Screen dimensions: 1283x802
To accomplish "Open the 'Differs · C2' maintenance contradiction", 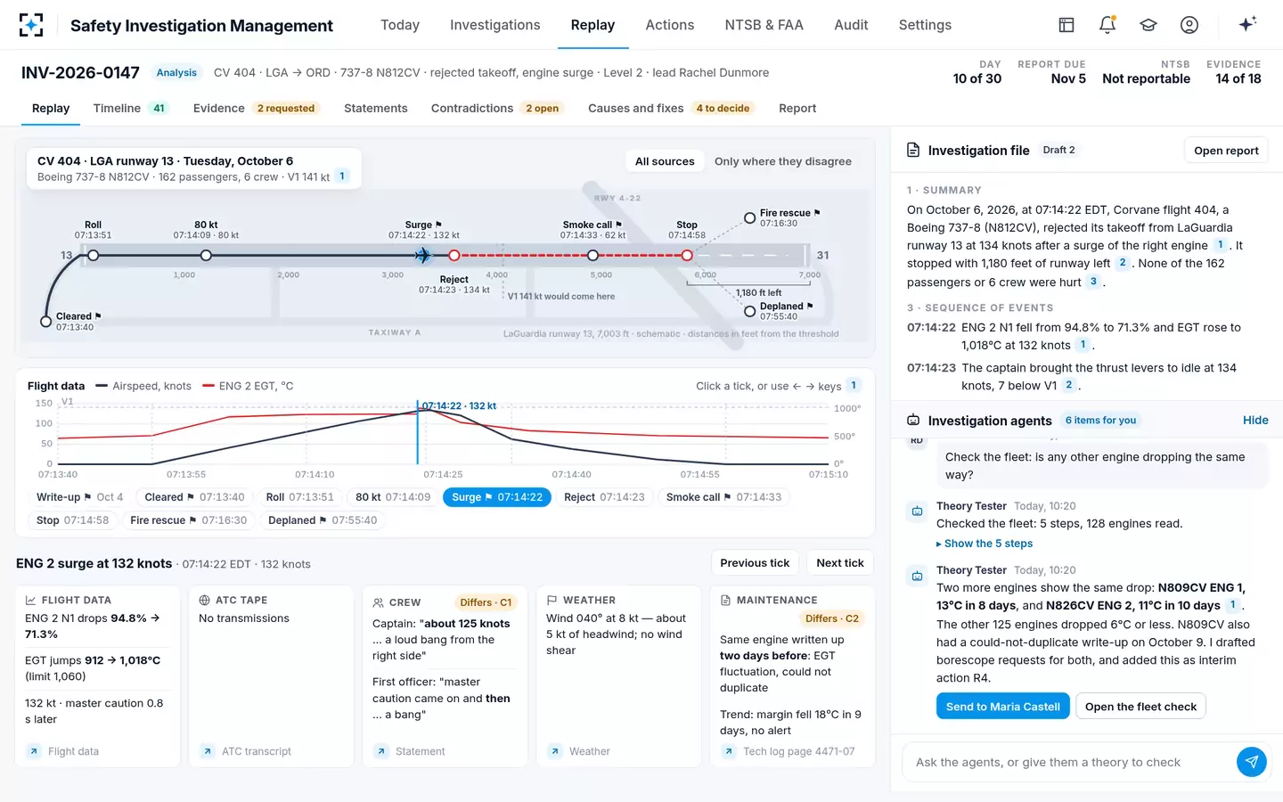I will point(832,618).
